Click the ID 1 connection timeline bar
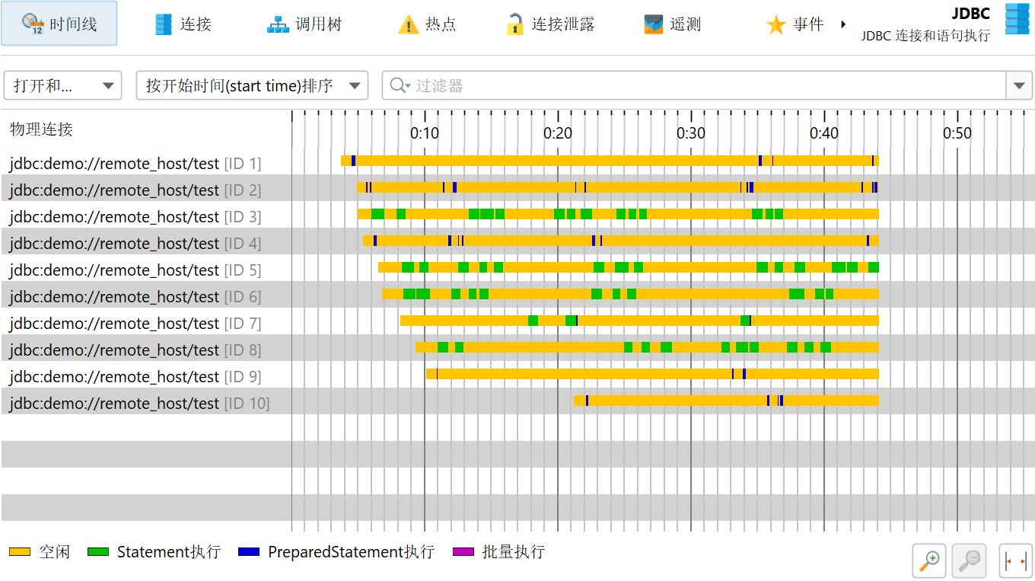This screenshot has height=581, width=1035. [610, 160]
